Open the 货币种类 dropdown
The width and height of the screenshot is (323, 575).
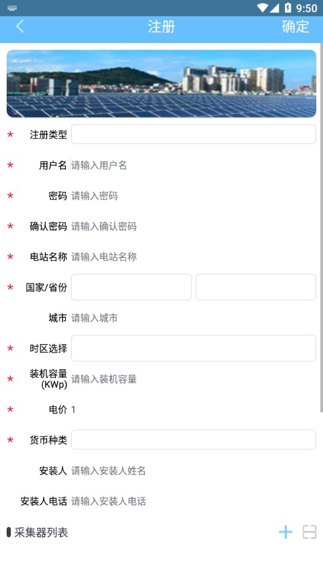tap(193, 439)
